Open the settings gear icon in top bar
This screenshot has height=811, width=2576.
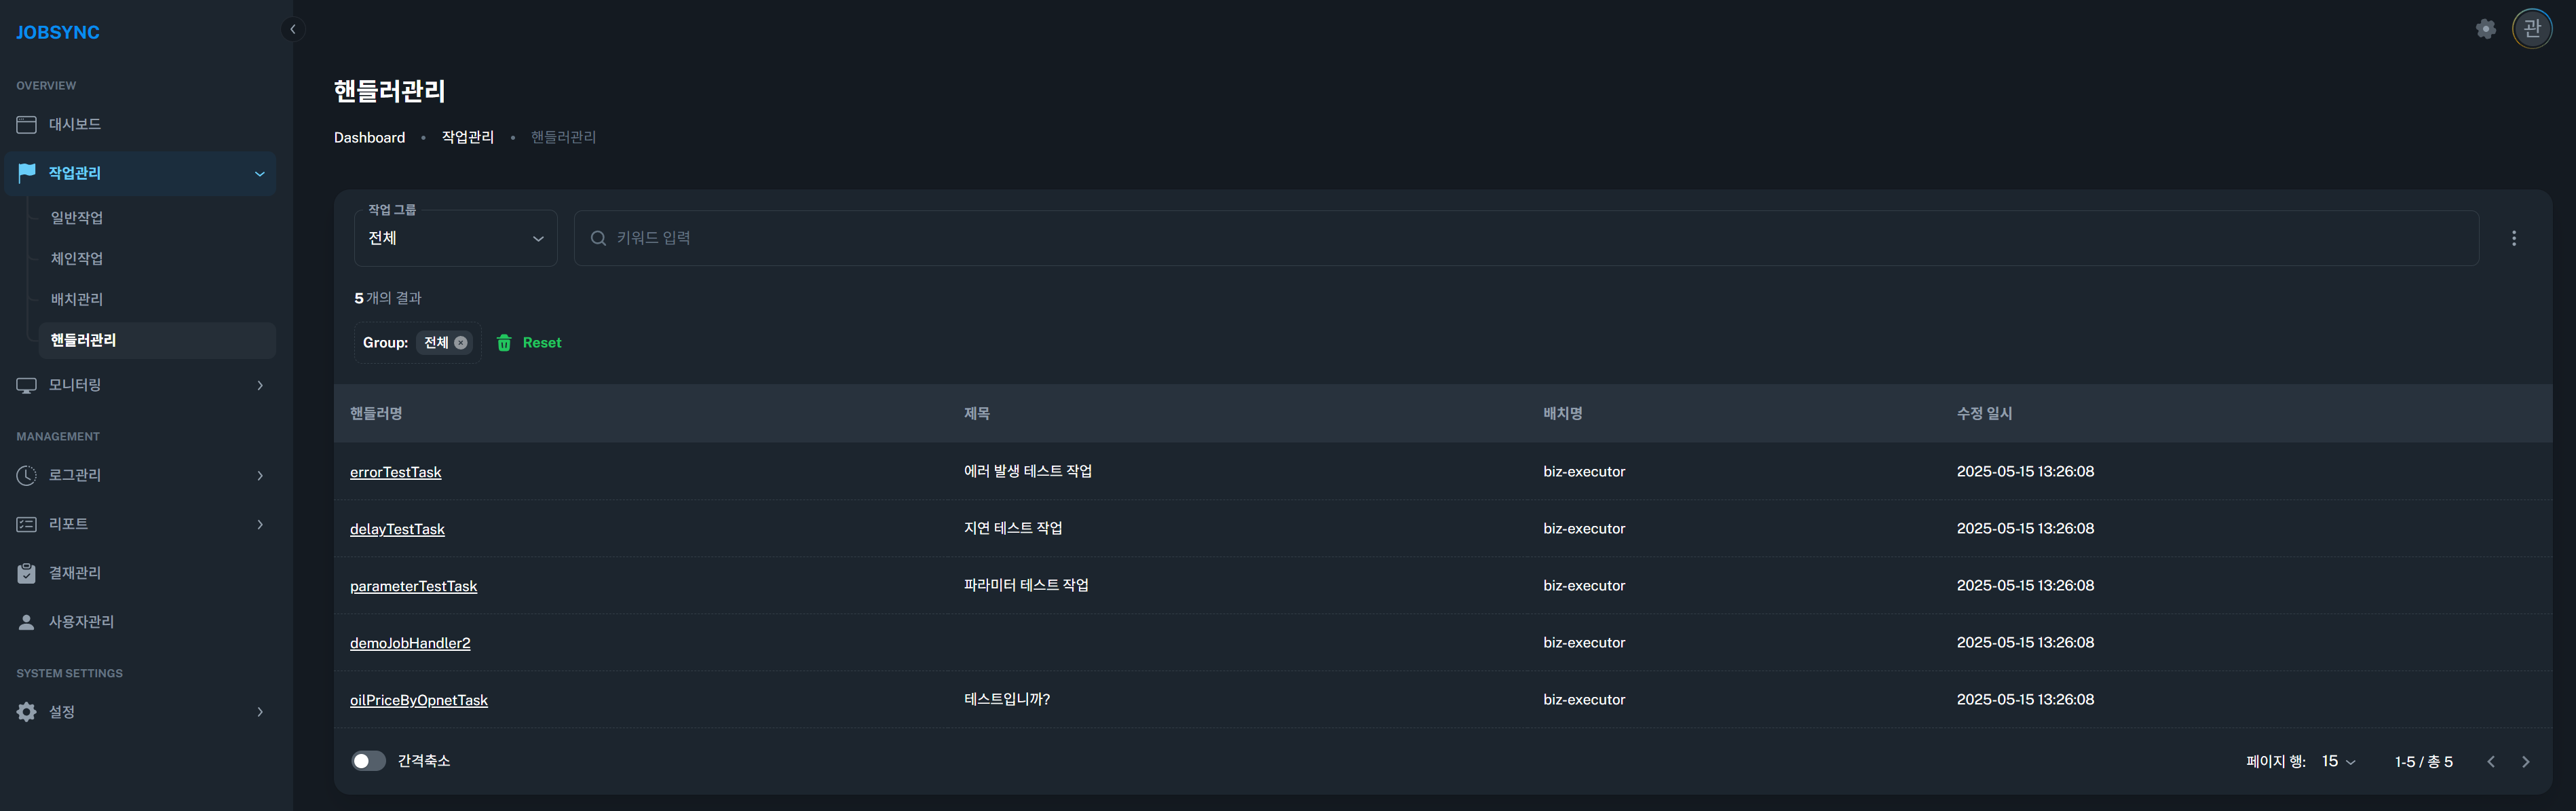[x=2485, y=29]
